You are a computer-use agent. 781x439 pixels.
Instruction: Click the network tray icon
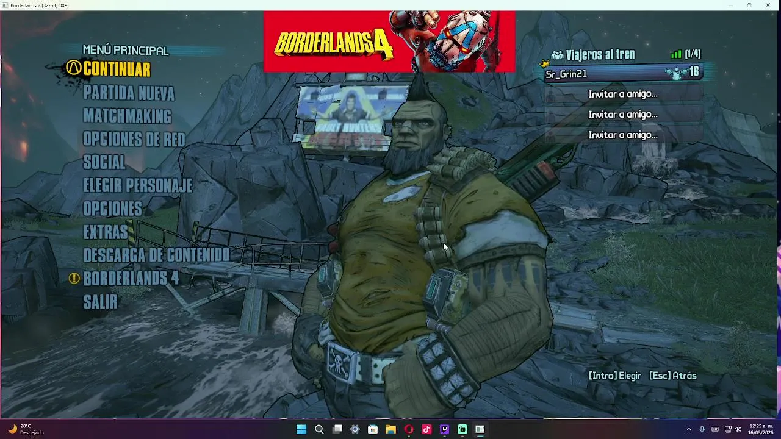[728, 429]
